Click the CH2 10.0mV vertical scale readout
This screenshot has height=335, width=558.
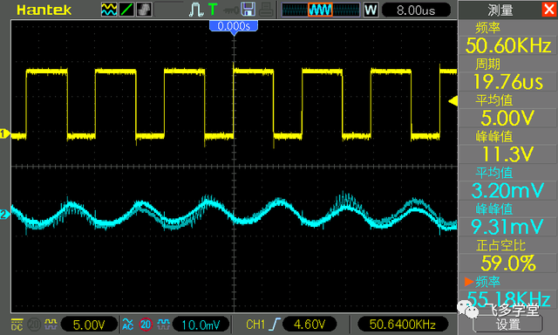(x=201, y=325)
